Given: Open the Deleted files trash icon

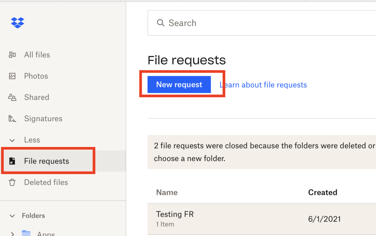Looking at the screenshot, I should (12, 182).
